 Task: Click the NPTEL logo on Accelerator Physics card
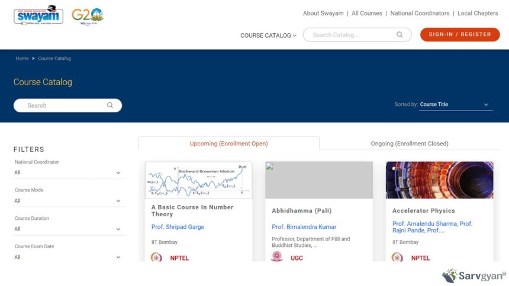397,258
